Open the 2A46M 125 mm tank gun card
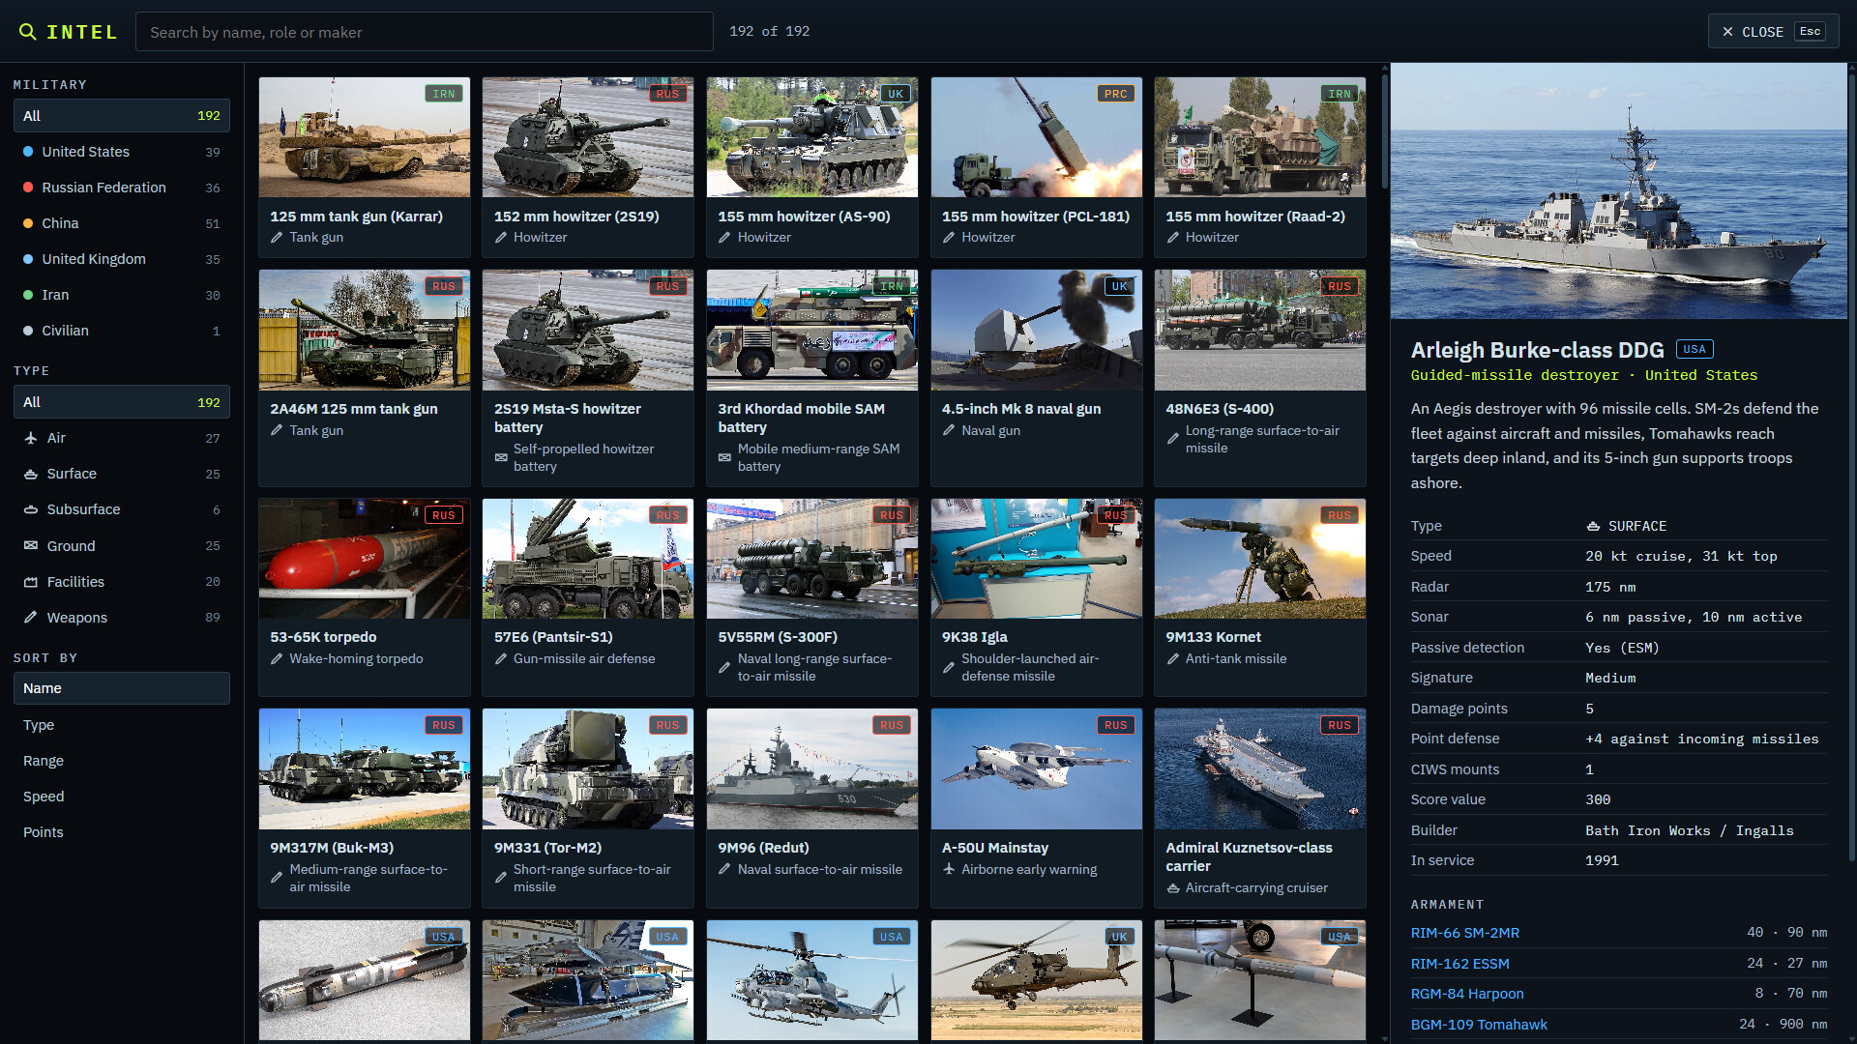The width and height of the screenshot is (1857, 1044). [x=364, y=378]
